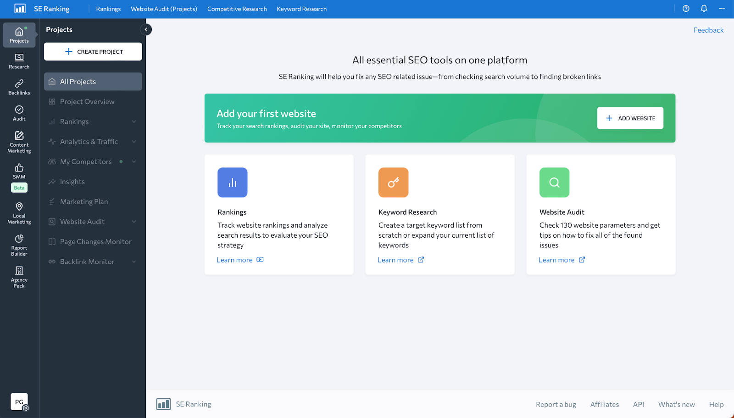Open the PG account avatar
Screen dimensions: 734x418
coord(19,402)
